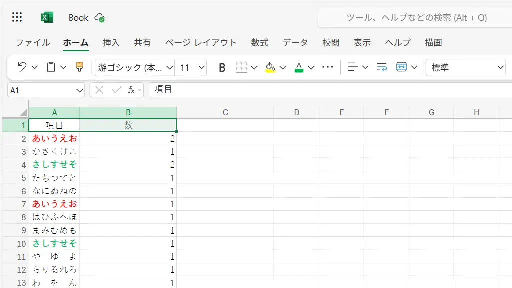Viewport: 512px width, 288px height.
Task: Select column A header
Action: point(54,112)
